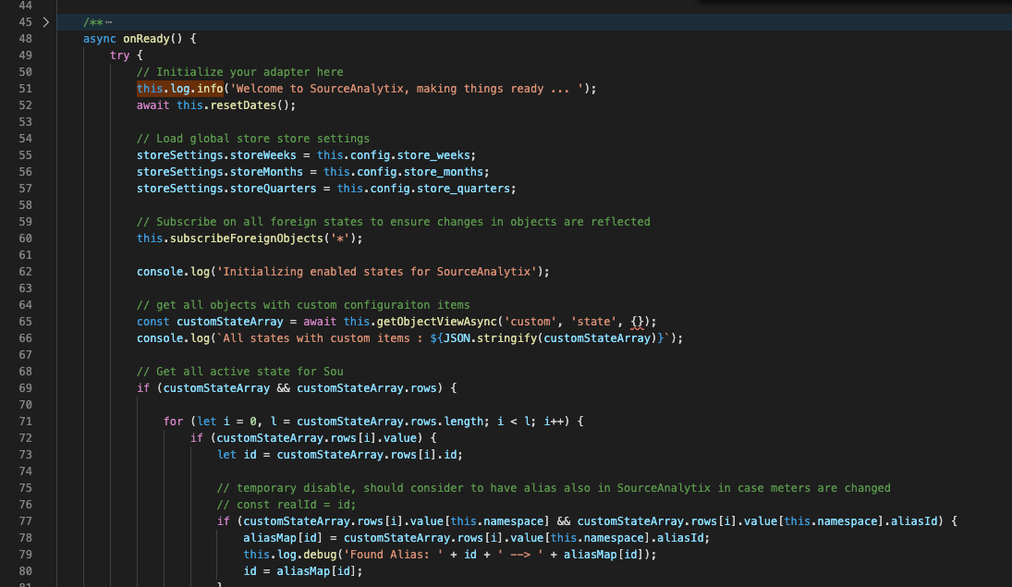
Task: Click the 'try' keyword on line 49
Action: (x=119, y=55)
